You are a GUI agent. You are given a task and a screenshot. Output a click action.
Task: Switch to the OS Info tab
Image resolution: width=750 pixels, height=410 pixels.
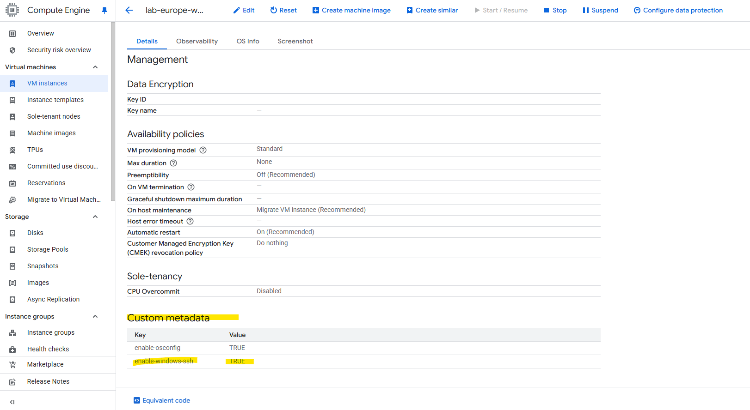tap(248, 41)
